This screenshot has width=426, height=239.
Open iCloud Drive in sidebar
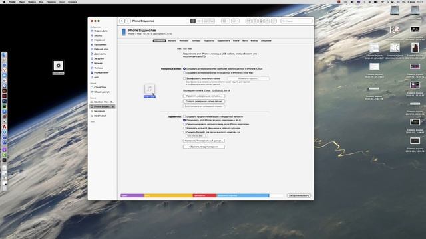(x=101, y=87)
